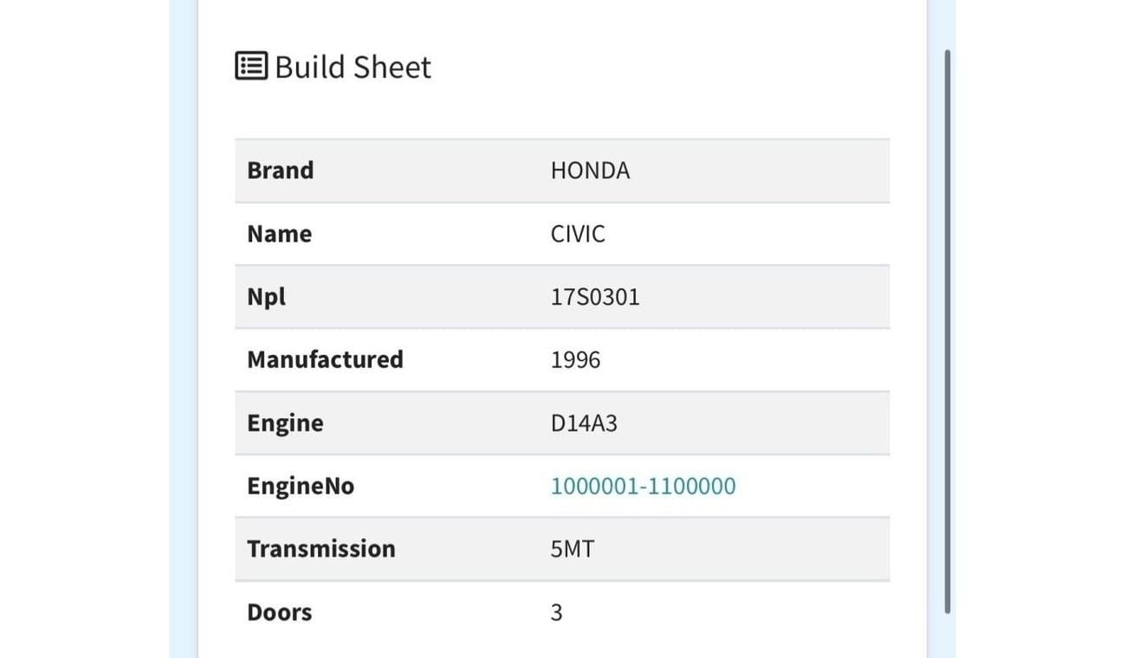The width and height of the screenshot is (1126, 658).
Task: Select the Npl row label
Action: [x=266, y=297]
